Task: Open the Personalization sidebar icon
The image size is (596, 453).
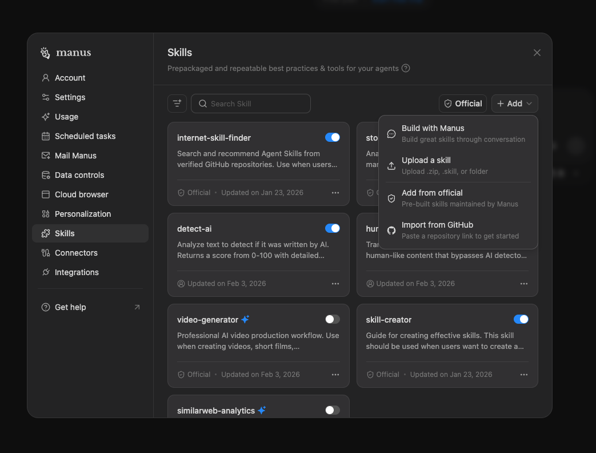Action: [x=46, y=214]
